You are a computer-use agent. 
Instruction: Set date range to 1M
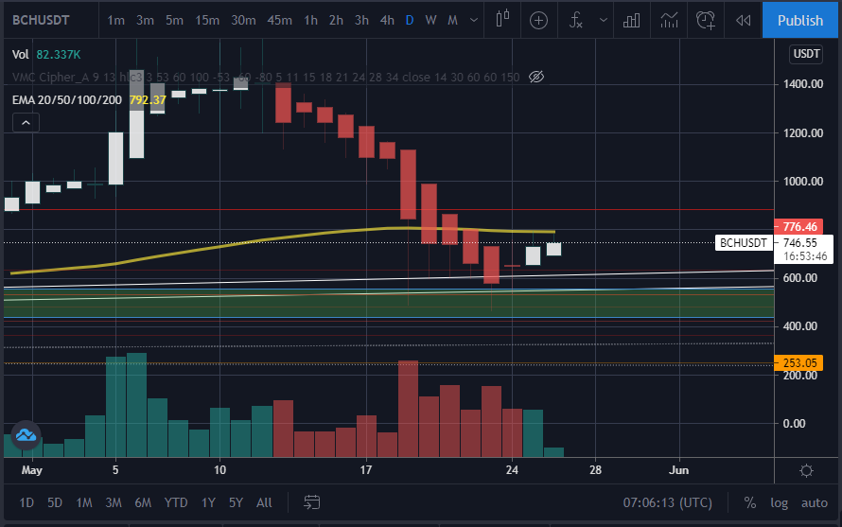point(84,502)
